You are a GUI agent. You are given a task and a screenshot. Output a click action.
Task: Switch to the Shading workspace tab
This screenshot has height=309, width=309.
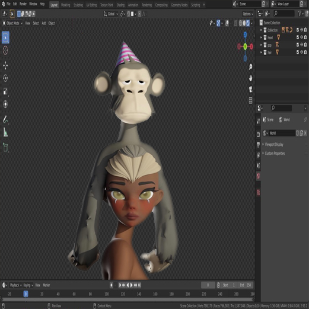120,5
